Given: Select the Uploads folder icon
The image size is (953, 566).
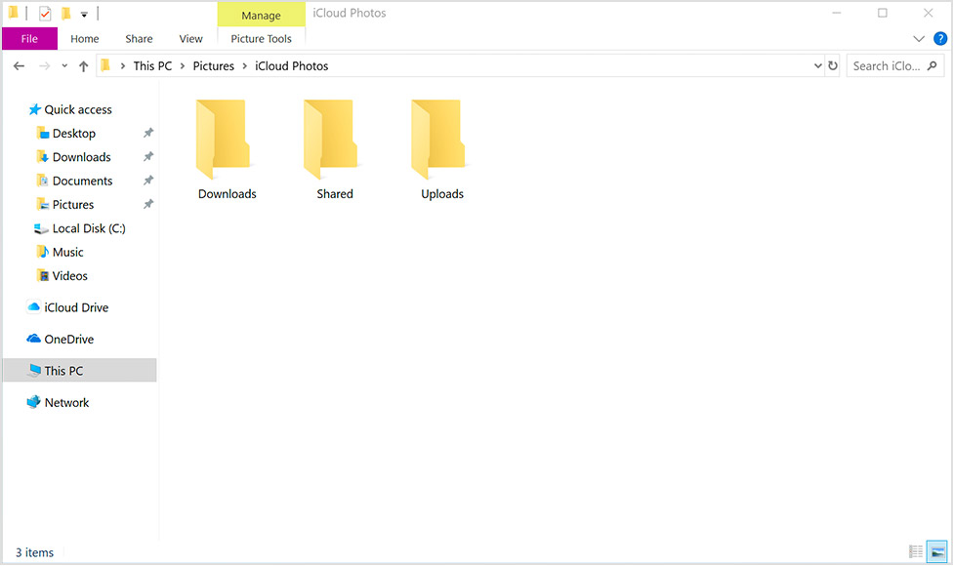Looking at the screenshot, I should [438, 140].
